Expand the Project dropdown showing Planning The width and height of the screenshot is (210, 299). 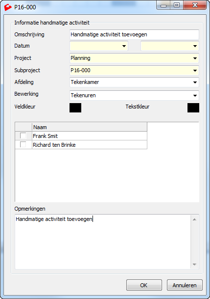pyautogui.click(x=134, y=58)
